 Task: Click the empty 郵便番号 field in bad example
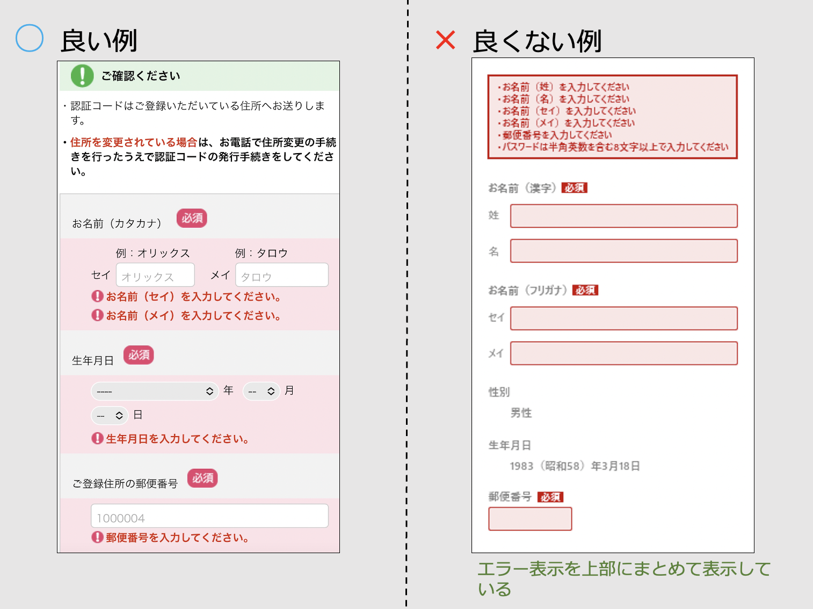(530, 519)
